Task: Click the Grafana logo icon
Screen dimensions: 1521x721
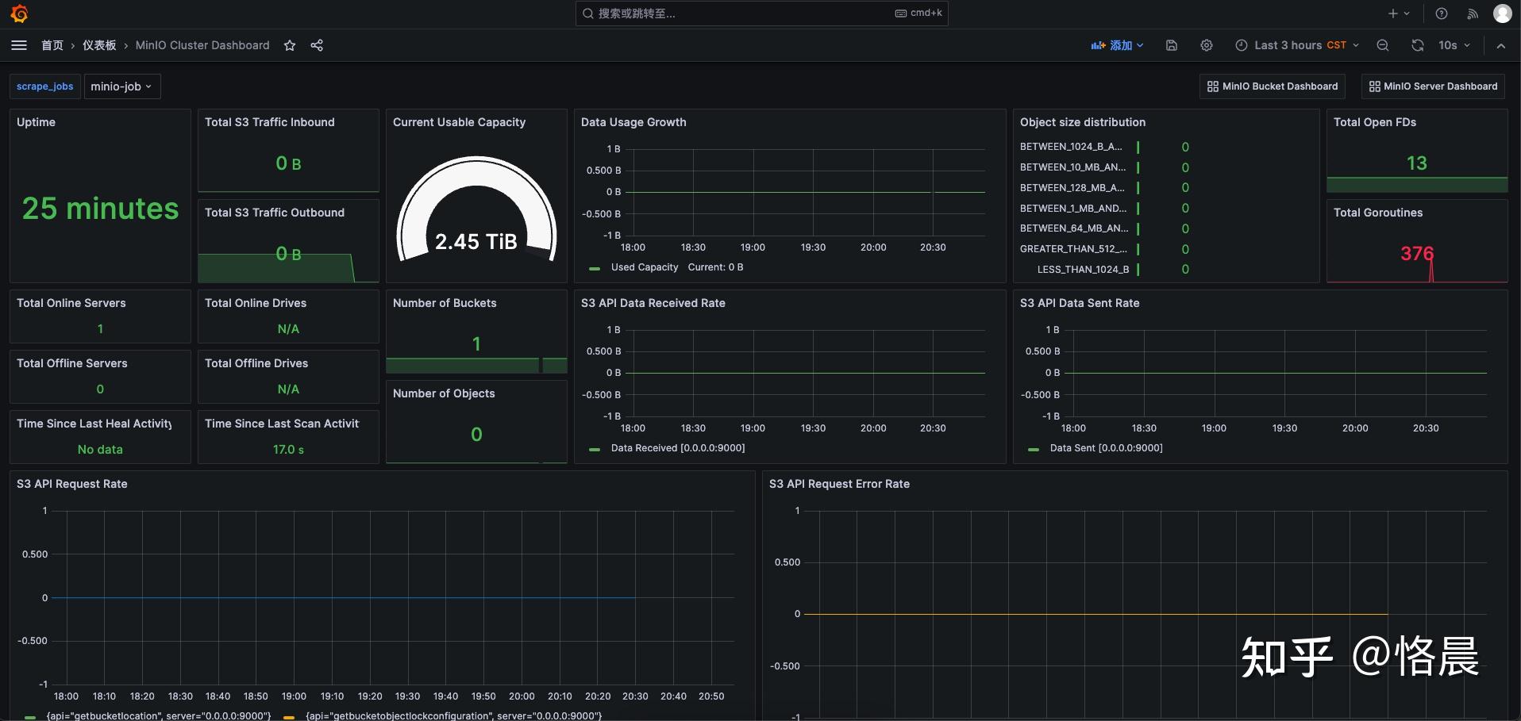Action: (20, 13)
